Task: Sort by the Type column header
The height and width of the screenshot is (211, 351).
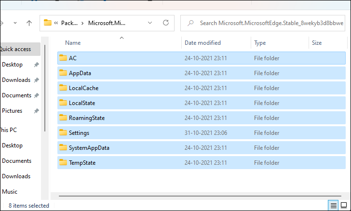Action: pos(260,43)
